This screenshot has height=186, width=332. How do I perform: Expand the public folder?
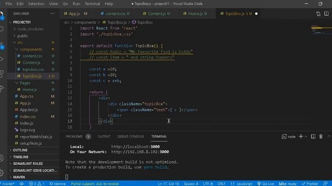(33, 36)
